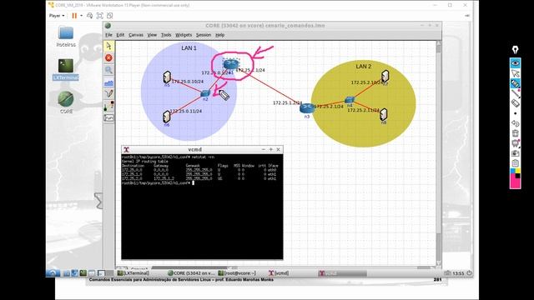Click the red stop session button
The height and width of the screenshot is (300, 534).
(108, 58)
